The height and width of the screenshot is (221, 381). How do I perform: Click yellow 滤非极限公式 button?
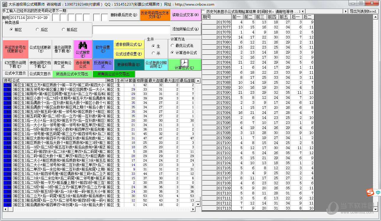[x=129, y=45]
